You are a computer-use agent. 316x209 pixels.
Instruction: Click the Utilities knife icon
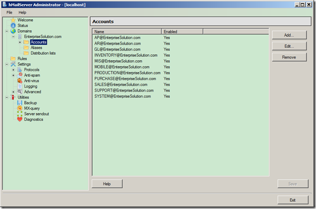point(13,97)
